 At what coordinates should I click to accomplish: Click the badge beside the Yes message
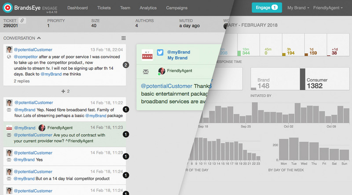(126, 156)
